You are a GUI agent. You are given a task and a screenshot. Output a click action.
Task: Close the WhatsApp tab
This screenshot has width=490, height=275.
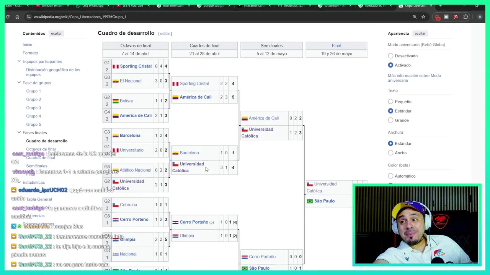(x=109, y=6)
